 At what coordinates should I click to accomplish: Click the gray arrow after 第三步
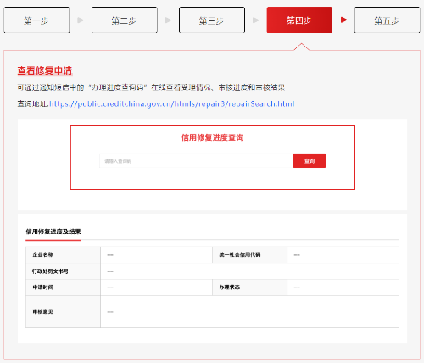(x=256, y=20)
